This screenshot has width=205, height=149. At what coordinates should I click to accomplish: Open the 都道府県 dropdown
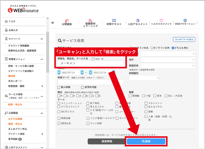coord(168,66)
